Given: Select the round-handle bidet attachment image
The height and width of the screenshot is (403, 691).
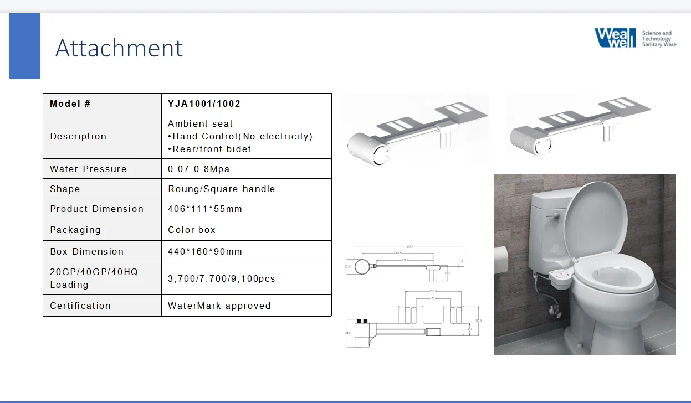Looking at the screenshot, I should coord(417,131).
